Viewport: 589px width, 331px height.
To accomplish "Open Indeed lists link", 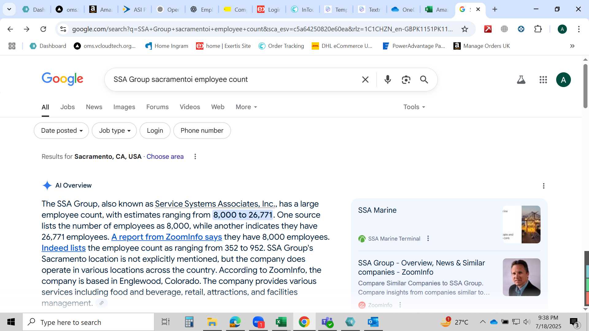I will tap(64, 248).
